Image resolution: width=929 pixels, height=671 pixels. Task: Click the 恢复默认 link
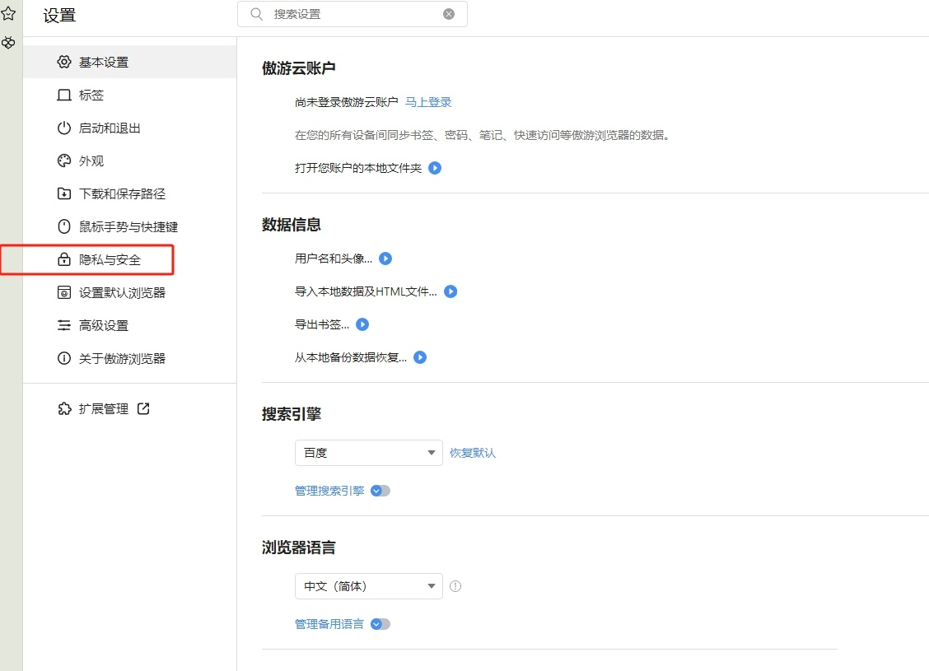pyautogui.click(x=473, y=453)
